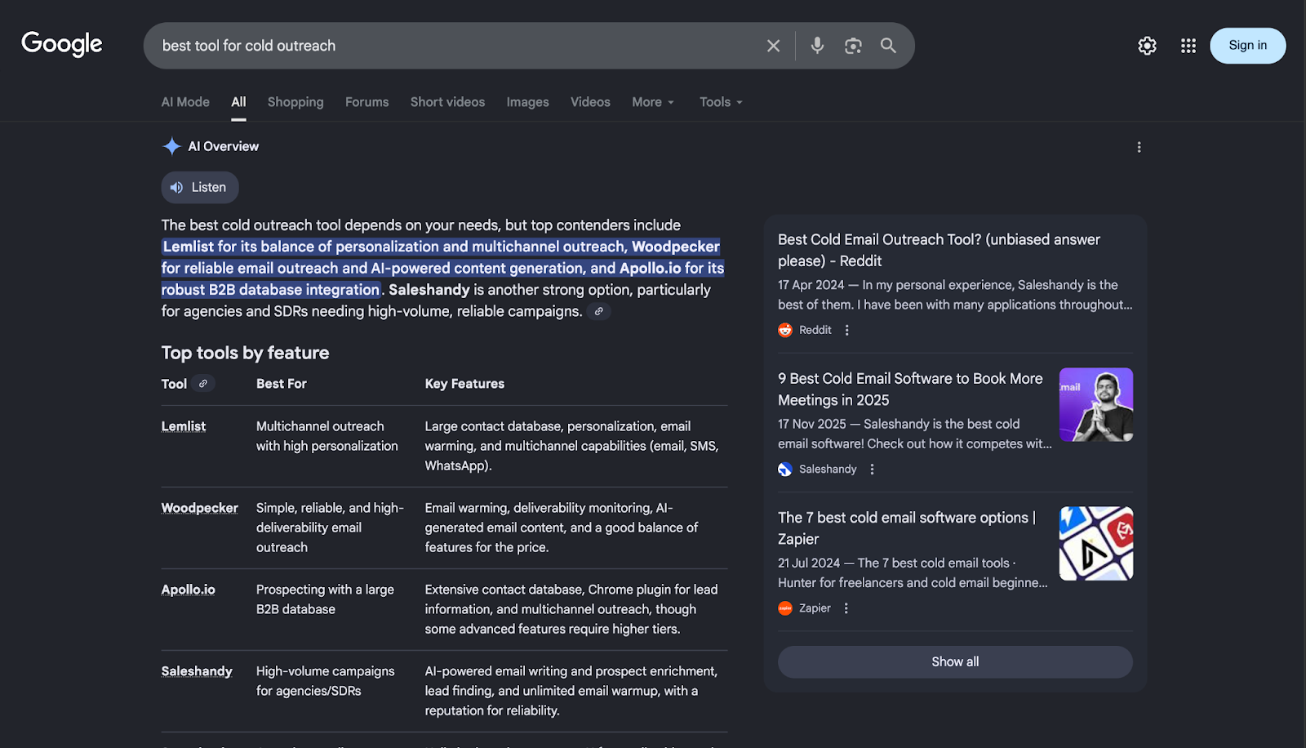The width and height of the screenshot is (1306, 748).
Task: Start a voice search with the microphone
Action: click(817, 46)
